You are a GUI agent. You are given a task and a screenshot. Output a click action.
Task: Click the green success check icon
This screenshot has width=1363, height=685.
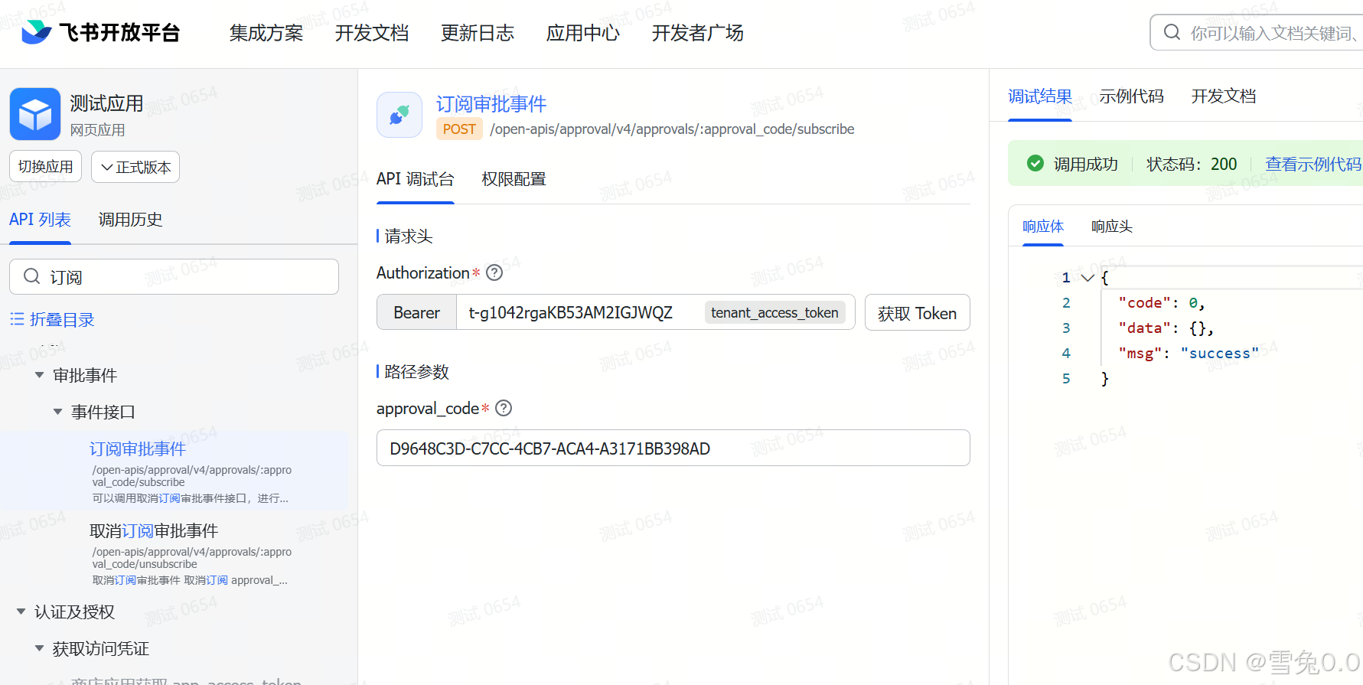pyautogui.click(x=1035, y=163)
